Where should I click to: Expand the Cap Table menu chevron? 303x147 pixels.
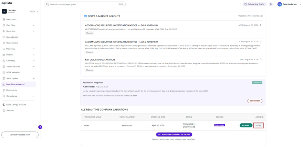[34, 25]
